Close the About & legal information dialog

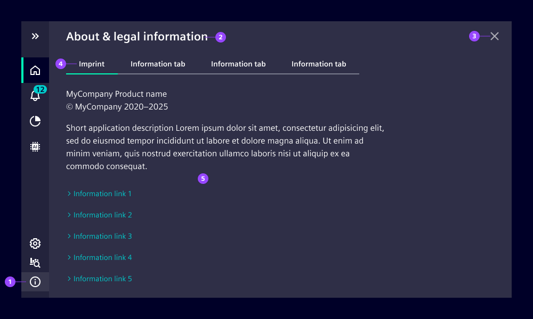pos(495,36)
